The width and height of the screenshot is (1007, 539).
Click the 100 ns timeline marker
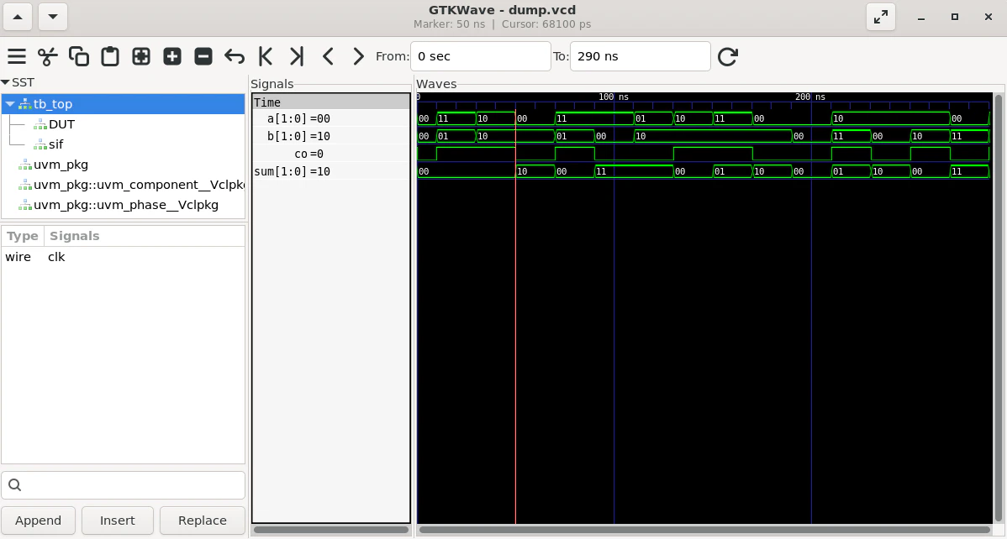[x=614, y=97]
